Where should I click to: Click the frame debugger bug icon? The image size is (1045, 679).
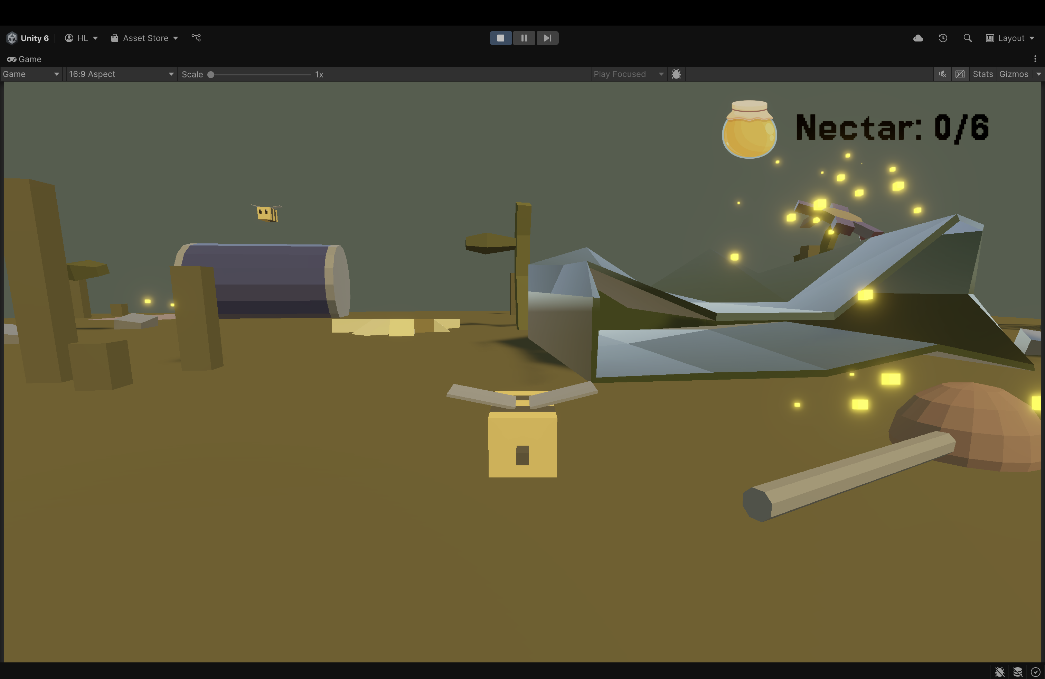point(676,74)
